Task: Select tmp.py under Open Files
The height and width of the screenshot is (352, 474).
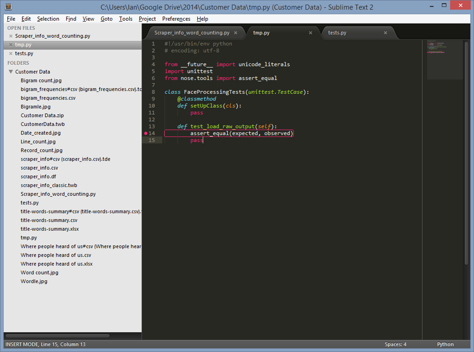Action: [23, 45]
